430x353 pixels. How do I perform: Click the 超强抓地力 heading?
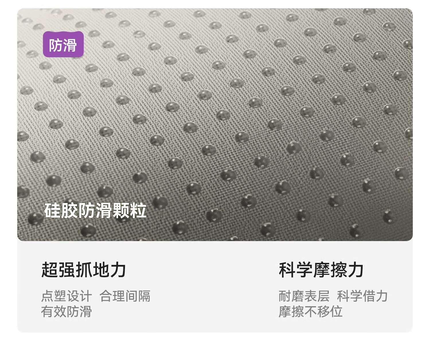point(84,270)
